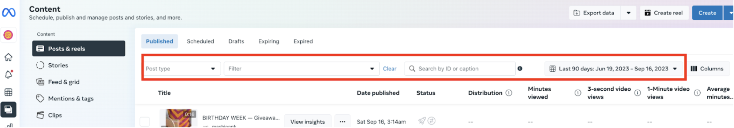
Task: Click info icon next to search field
Action: (520, 69)
